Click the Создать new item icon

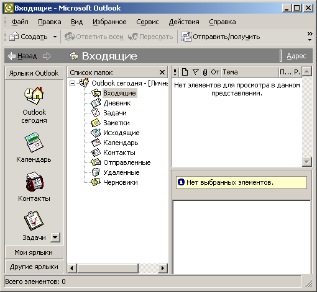pos(14,37)
